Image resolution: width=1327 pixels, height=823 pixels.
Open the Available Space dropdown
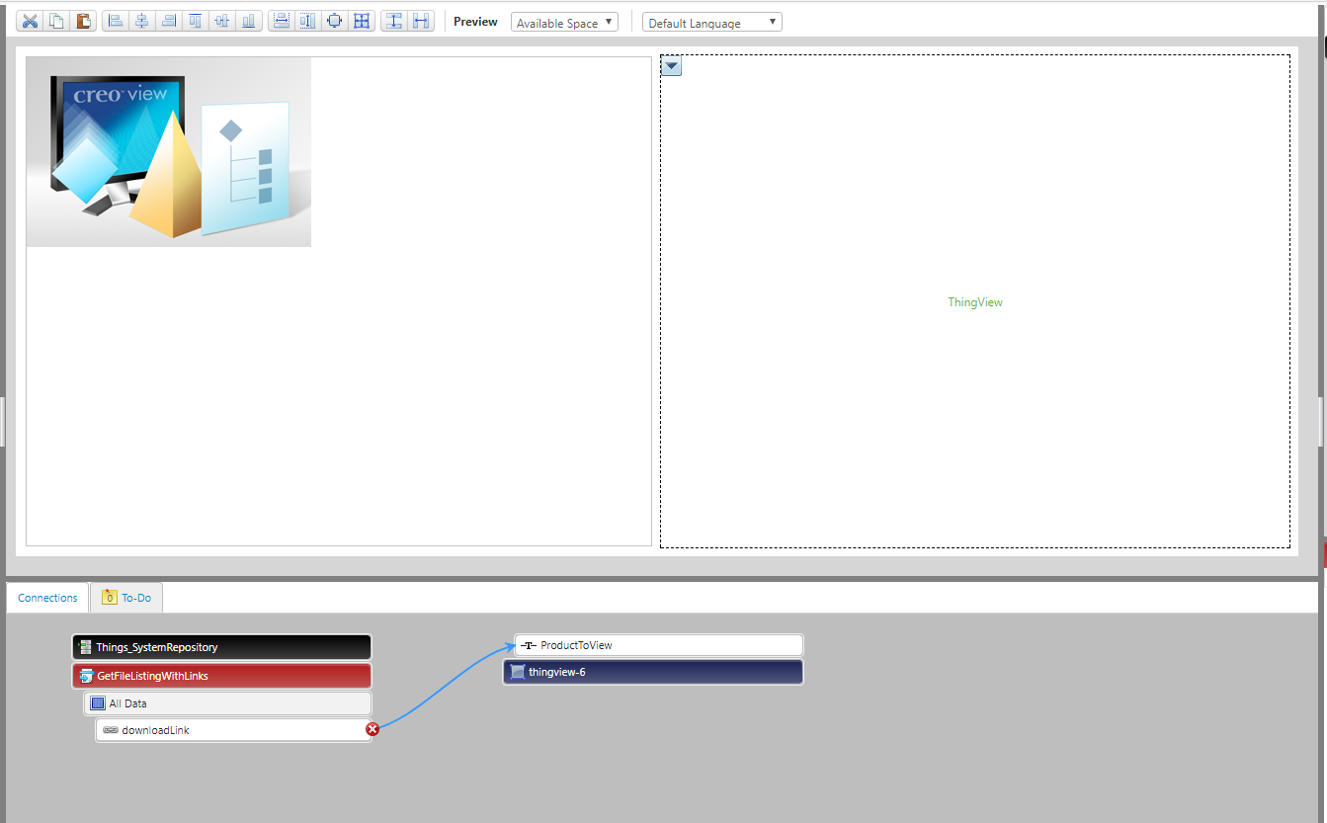564,21
